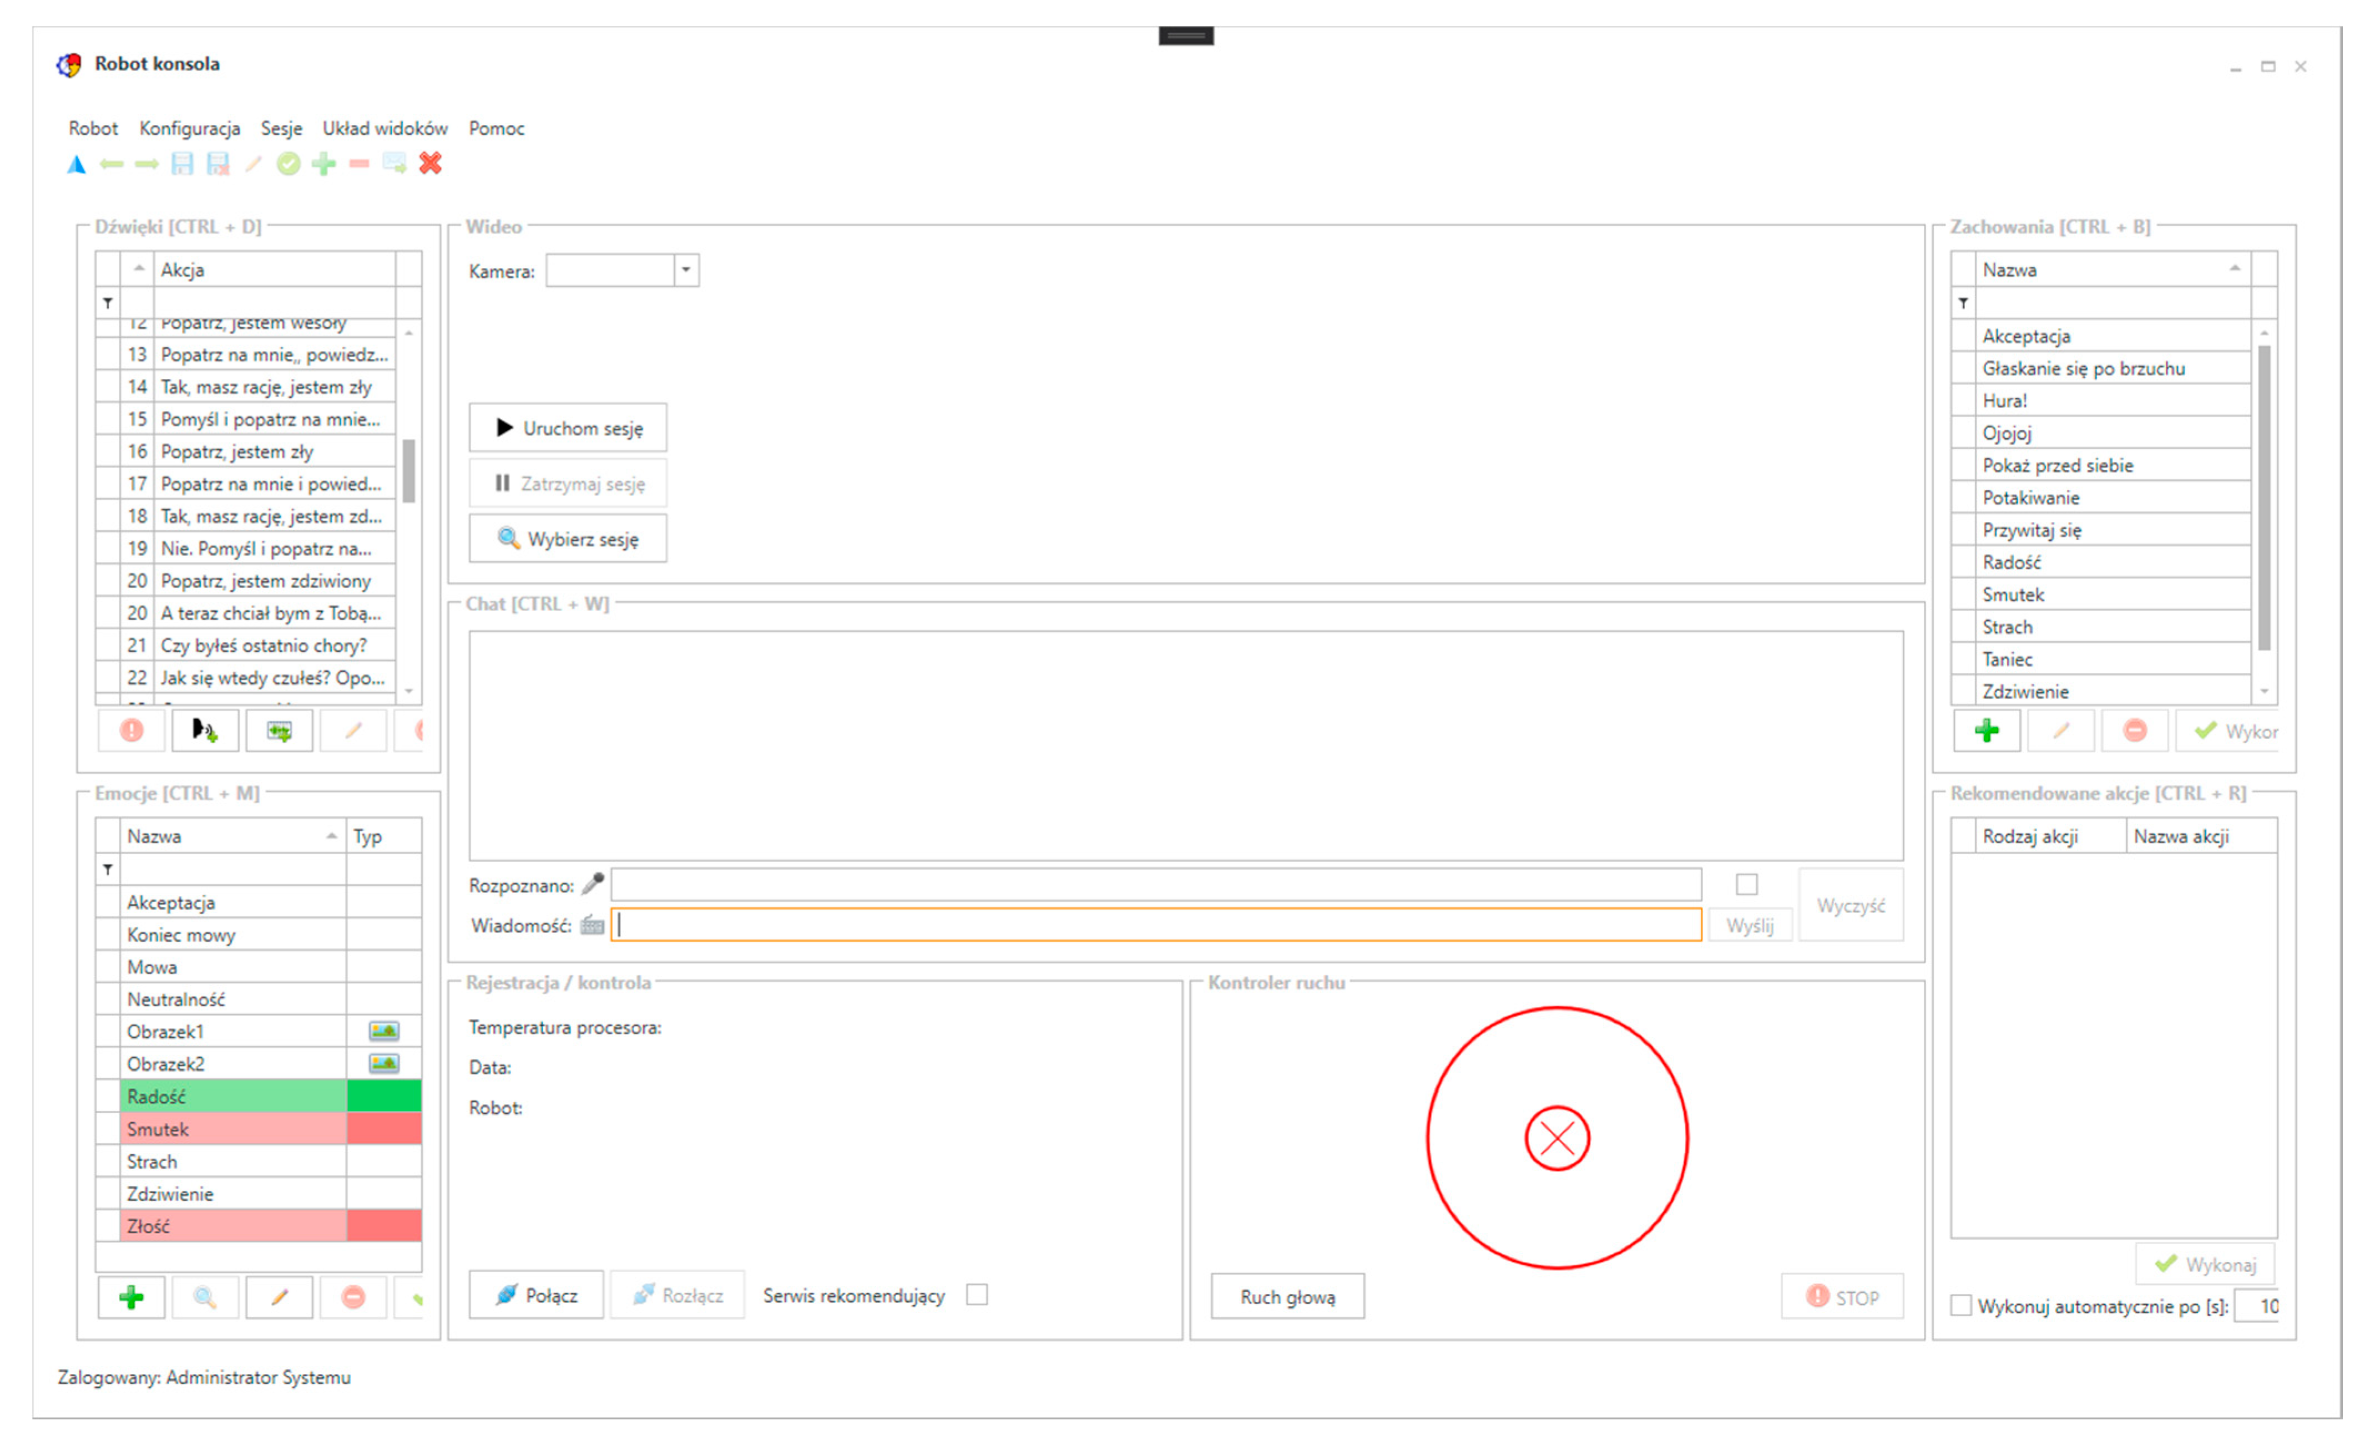Click the green checkmark circle in the toolbar
2365x1436 pixels.
[x=288, y=164]
